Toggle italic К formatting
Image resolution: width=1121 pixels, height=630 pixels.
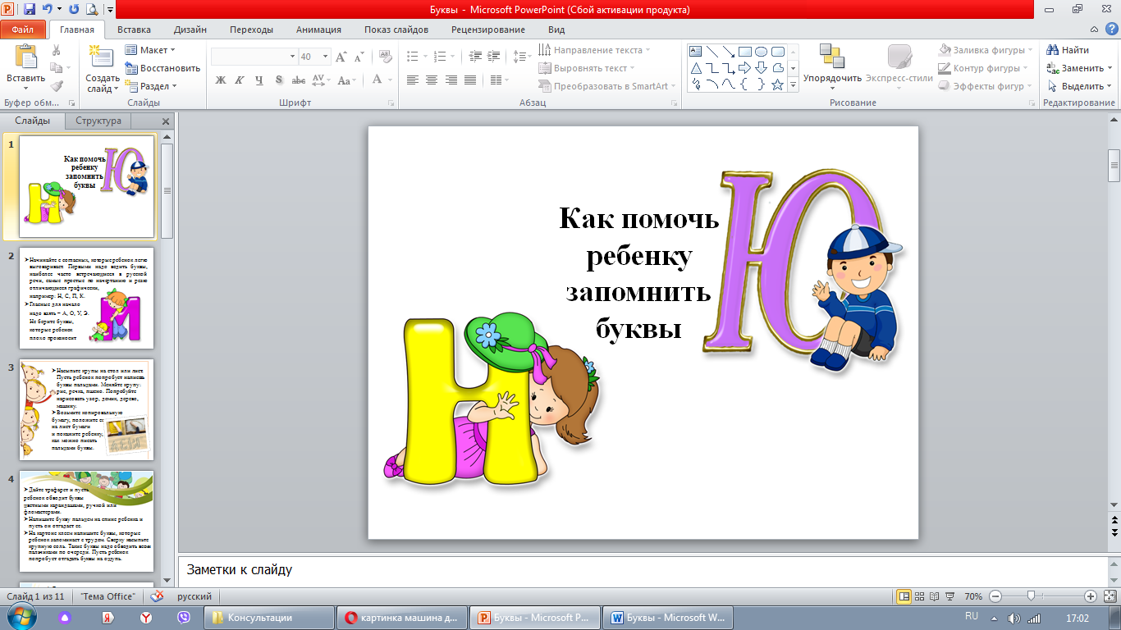tap(240, 80)
